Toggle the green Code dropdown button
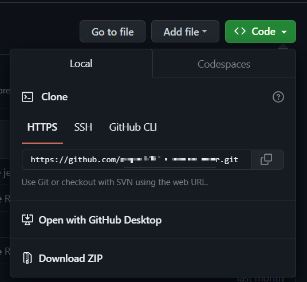 tap(261, 32)
